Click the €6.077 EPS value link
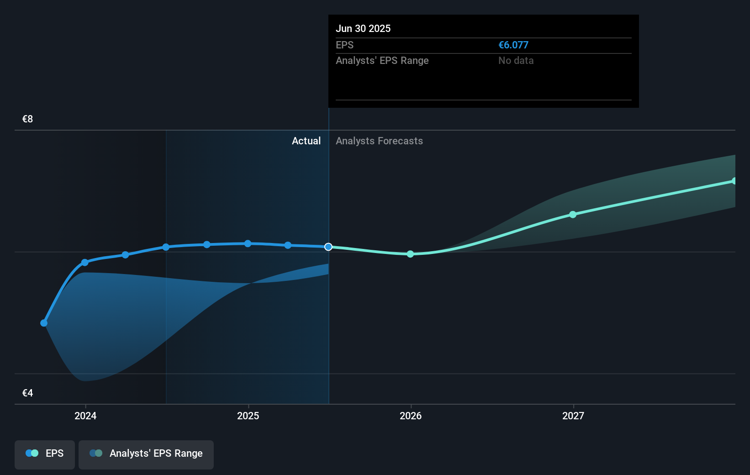750x475 pixels. [513, 45]
